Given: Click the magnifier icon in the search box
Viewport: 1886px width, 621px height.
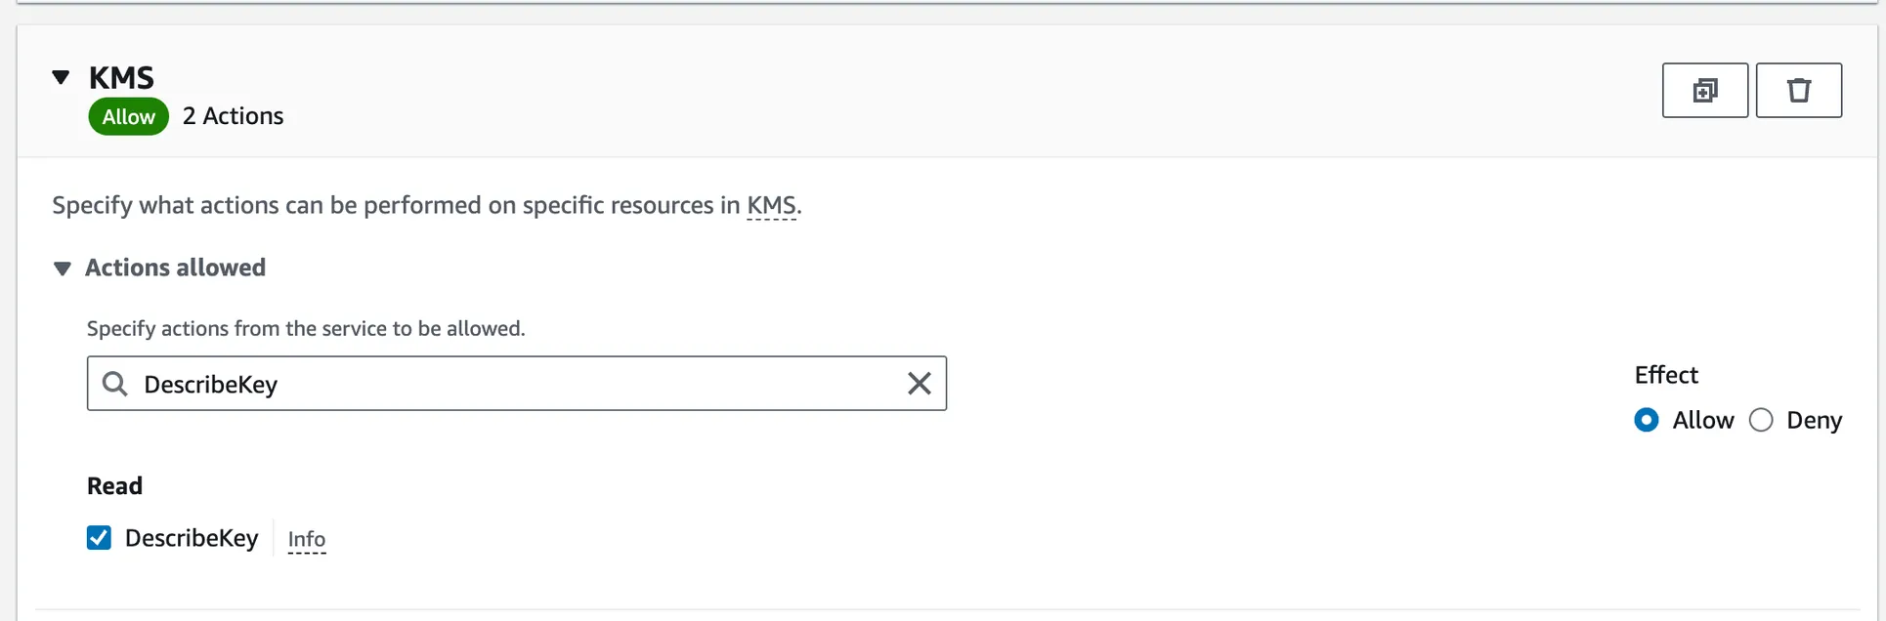Looking at the screenshot, I should coord(115,384).
